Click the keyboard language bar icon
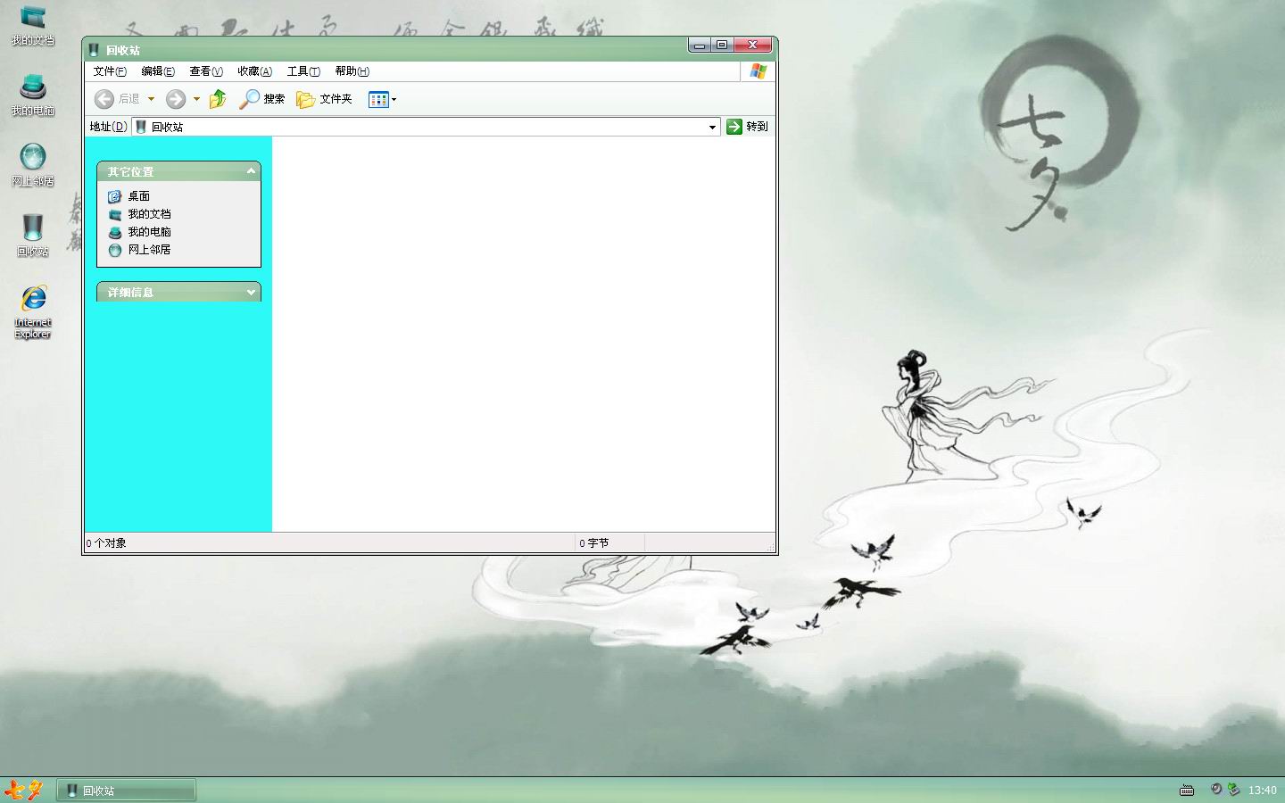The image size is (1285, 803). pos(1187,790)
